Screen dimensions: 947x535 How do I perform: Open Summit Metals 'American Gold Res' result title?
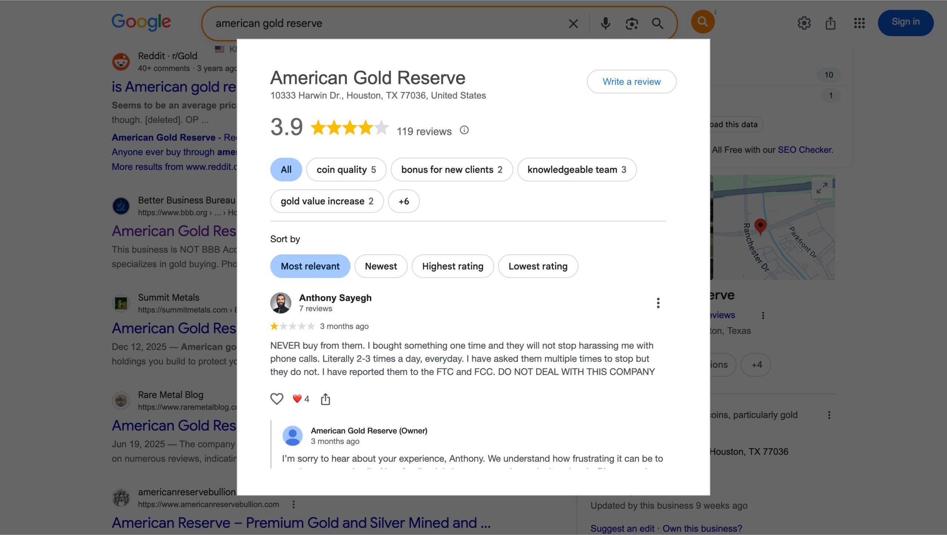(174, 328)
